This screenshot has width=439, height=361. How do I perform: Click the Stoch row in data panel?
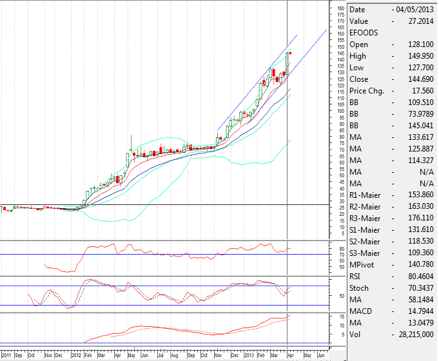click(392, 288)
